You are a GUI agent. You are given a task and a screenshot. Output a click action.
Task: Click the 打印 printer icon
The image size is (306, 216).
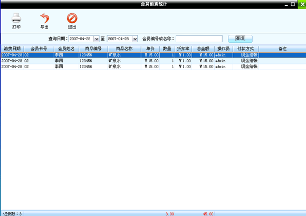16,18
